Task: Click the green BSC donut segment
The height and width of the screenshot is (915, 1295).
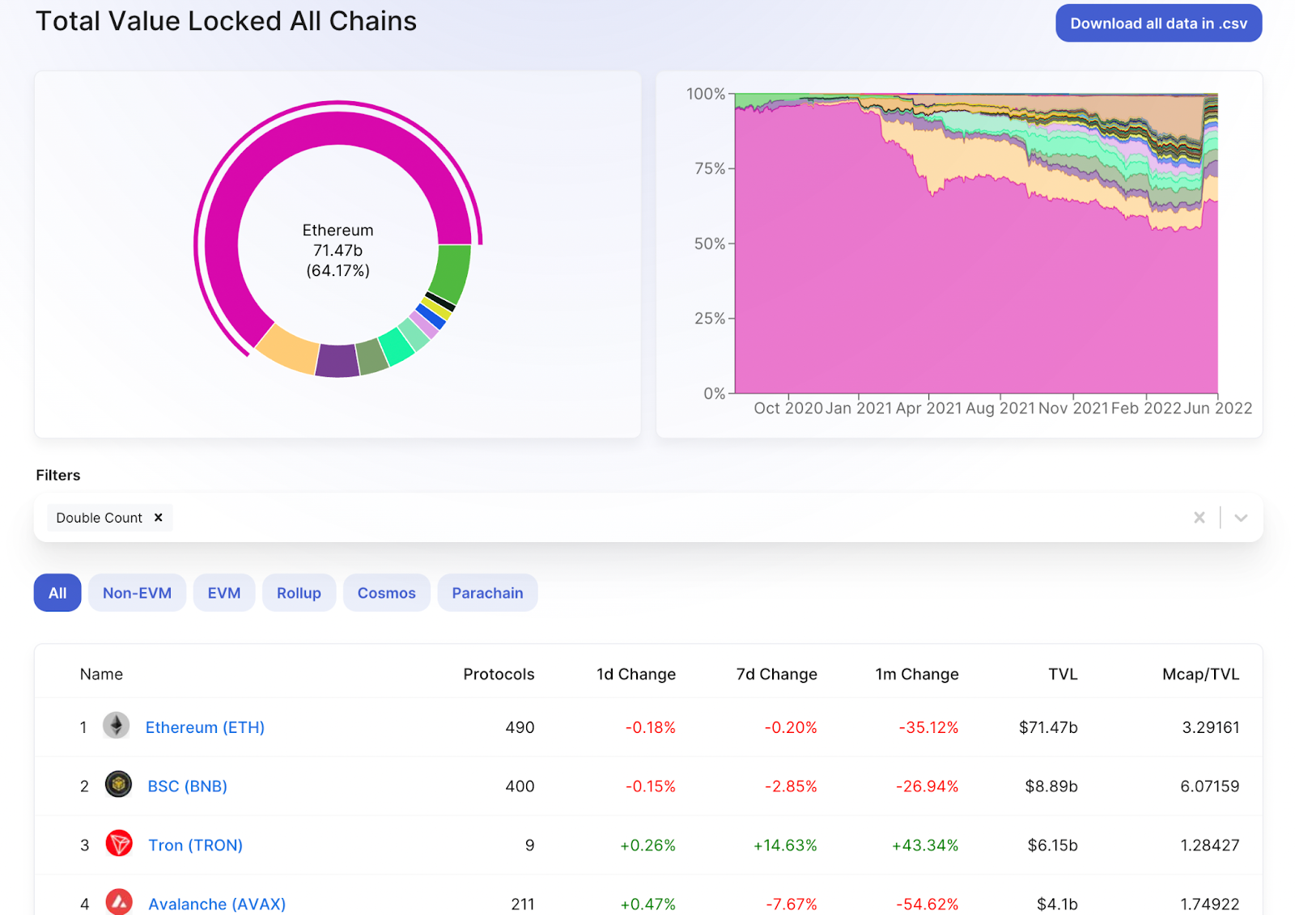Action: point(450,273)
